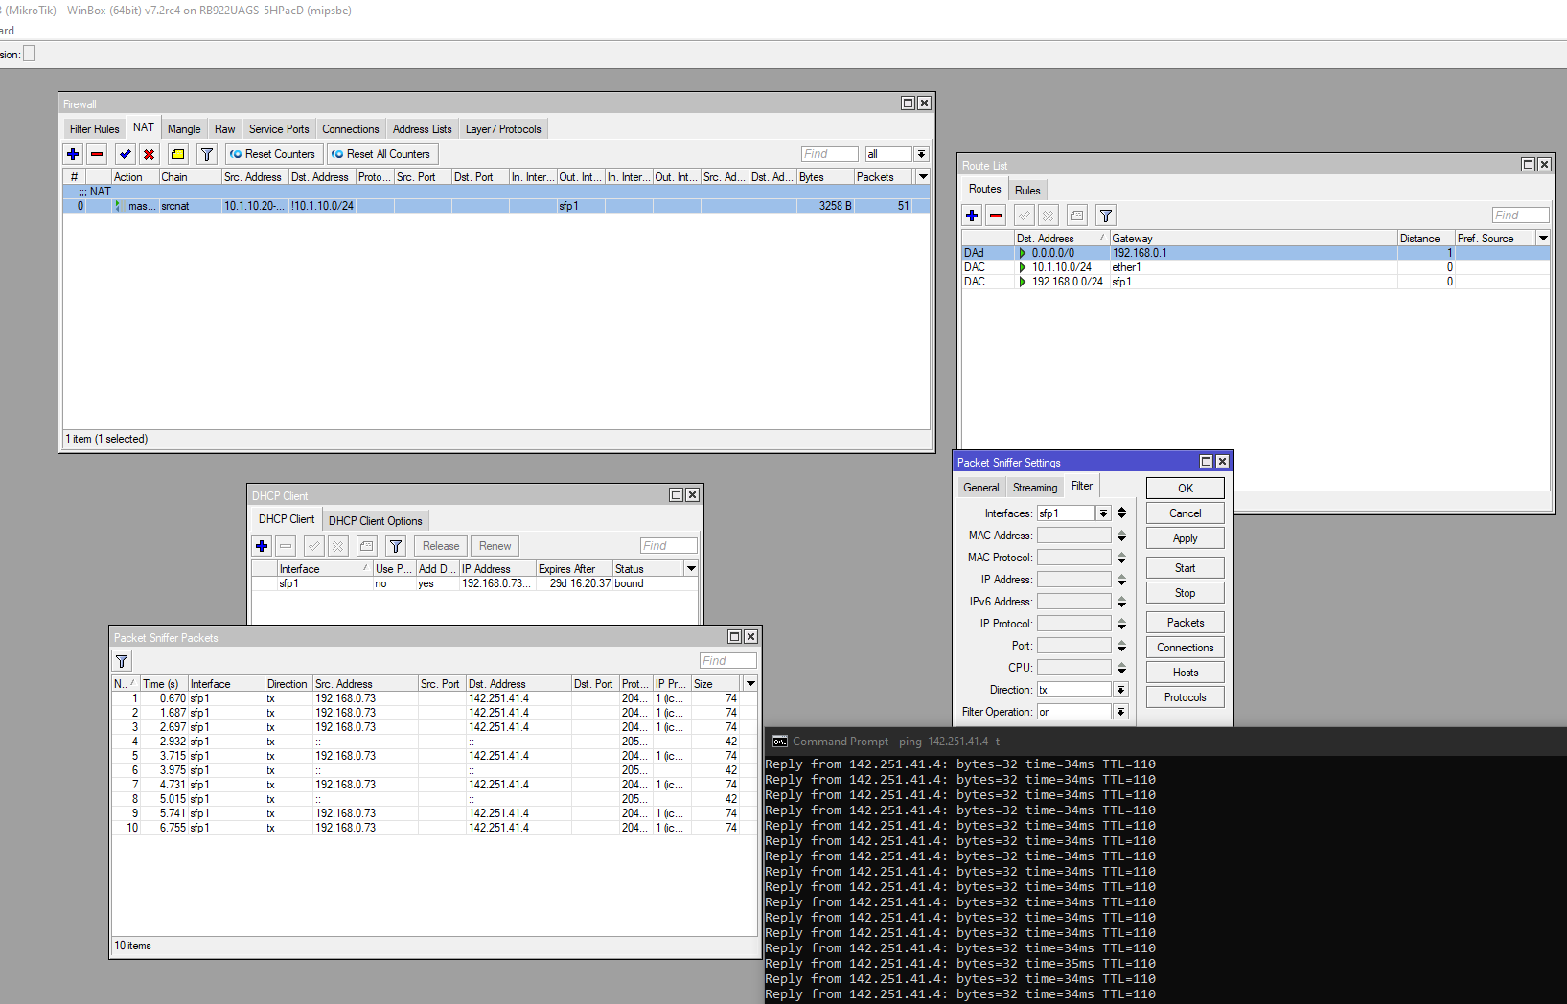Select sfp1 row in DHCP Client
Image resolution: width=1567 pixels, height=1004 pixels.
coord(475,583)
